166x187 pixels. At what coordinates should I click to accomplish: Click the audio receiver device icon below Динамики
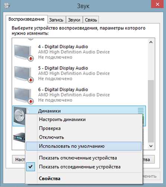pos(19,137)
